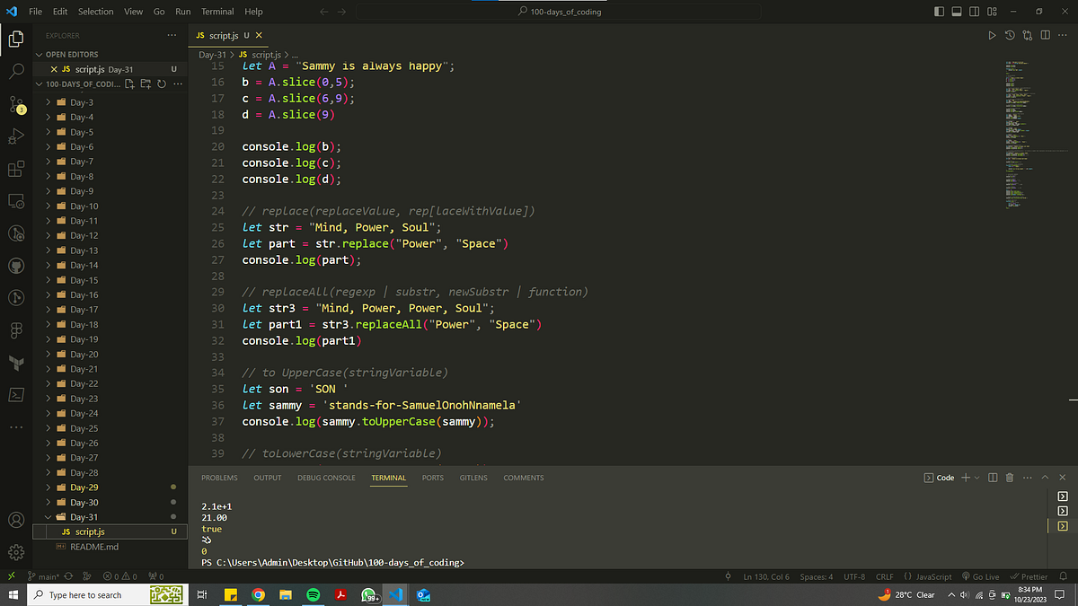Refresh the Explorer file tree
This screenshot has width=1078, height=606.
tap(162, 83)
